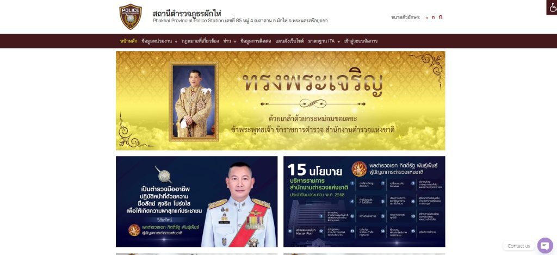
Task: Click the royal portrait in gold banner
Action: (194, 101)
